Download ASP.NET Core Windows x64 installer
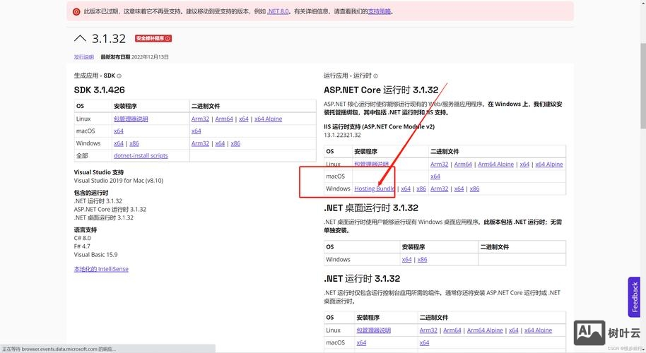The image size is (646, 353). 406,189
